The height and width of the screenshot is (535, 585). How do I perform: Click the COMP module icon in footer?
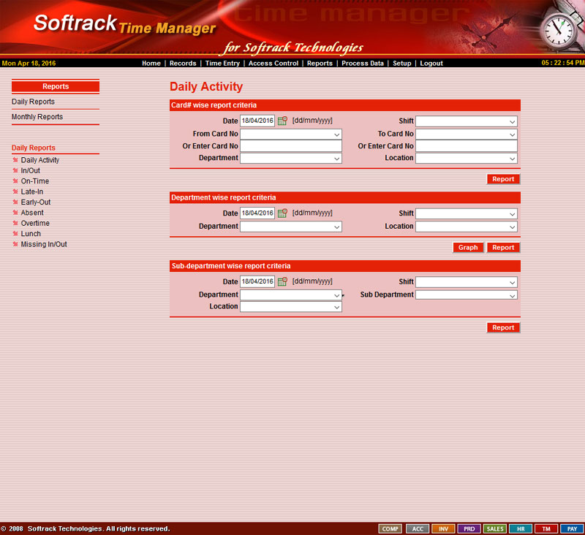(x=390, y=528)
